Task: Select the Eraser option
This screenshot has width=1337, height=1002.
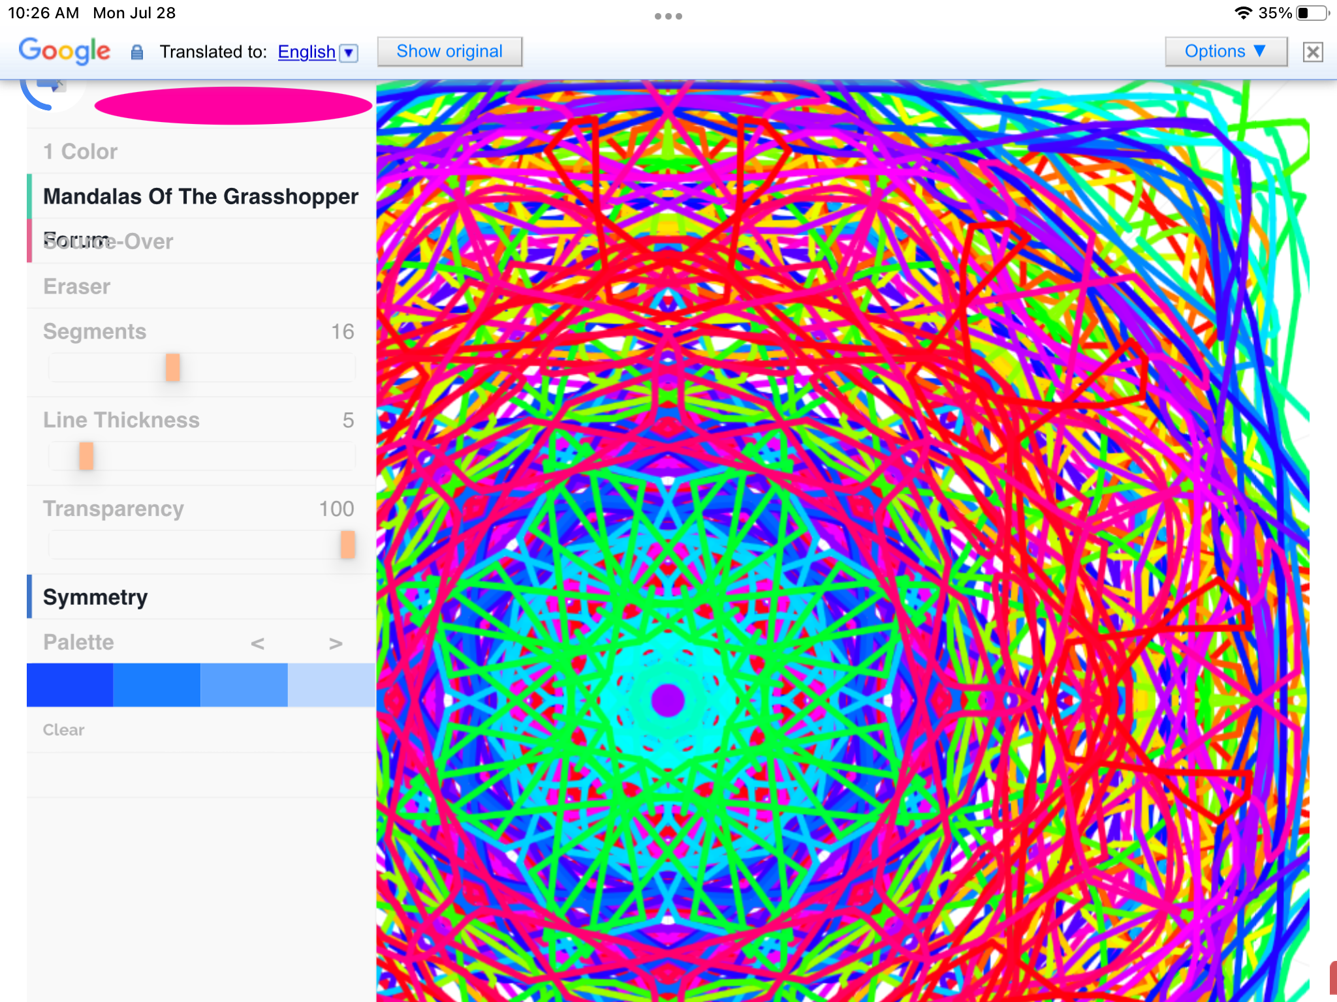Action: point(201,286)
